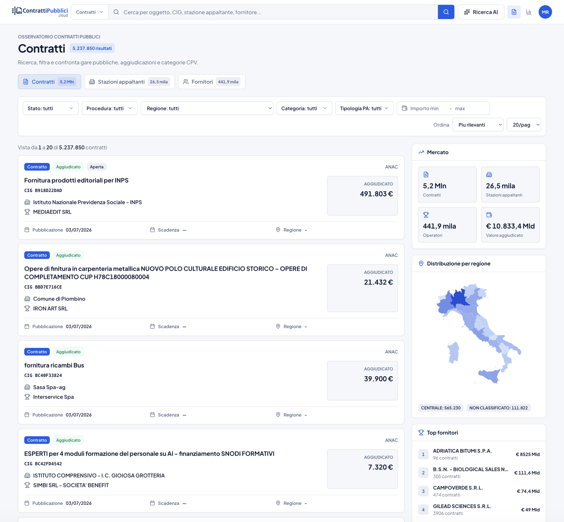Switch to the Stazioni appaltanti tab
This screenshot has height=522, width=564.
(x=129, y=82)
